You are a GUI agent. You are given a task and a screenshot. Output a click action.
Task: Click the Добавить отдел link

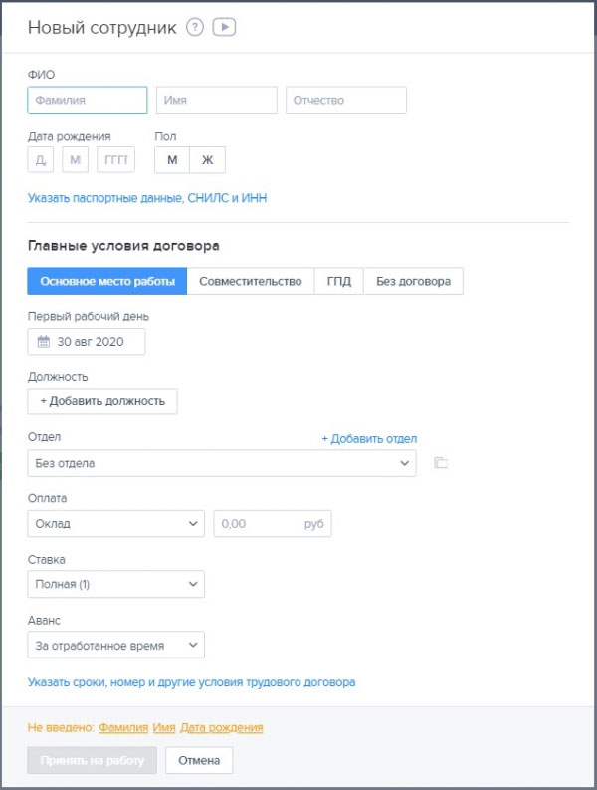pyautogui.click(x=369, y=439)
